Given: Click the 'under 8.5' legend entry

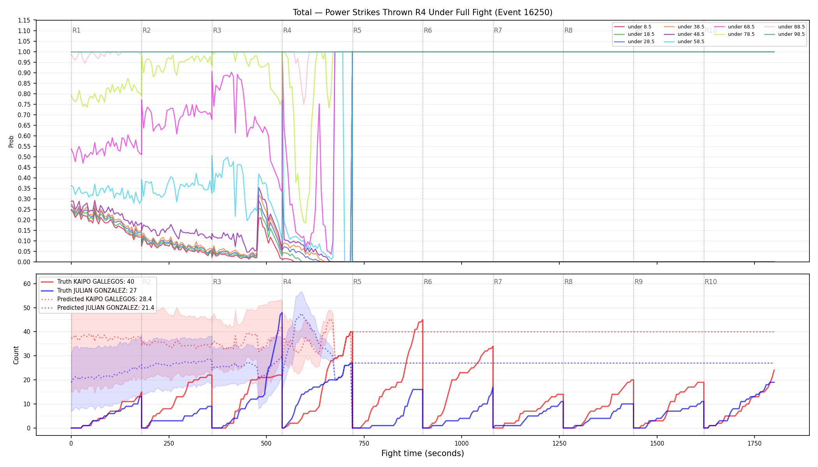Looking at the screenshot, I should tap(633, 27).
